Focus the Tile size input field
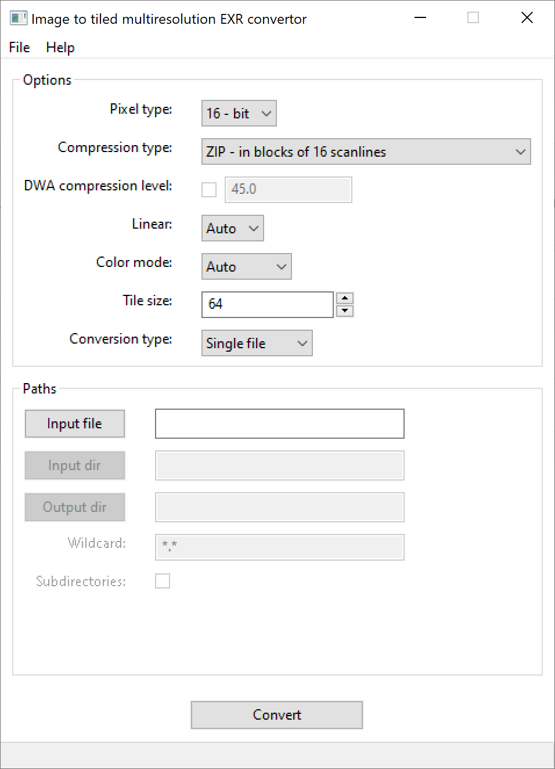Image resolution: width=555 pixels, height=769 pixels. 267,305
